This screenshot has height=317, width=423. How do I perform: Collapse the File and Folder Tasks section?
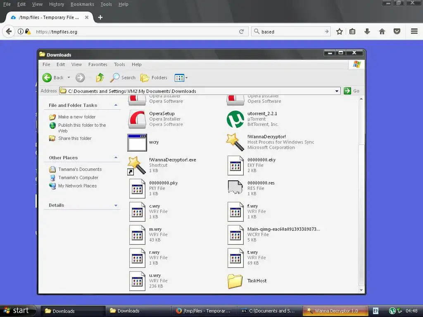[116, 105]
